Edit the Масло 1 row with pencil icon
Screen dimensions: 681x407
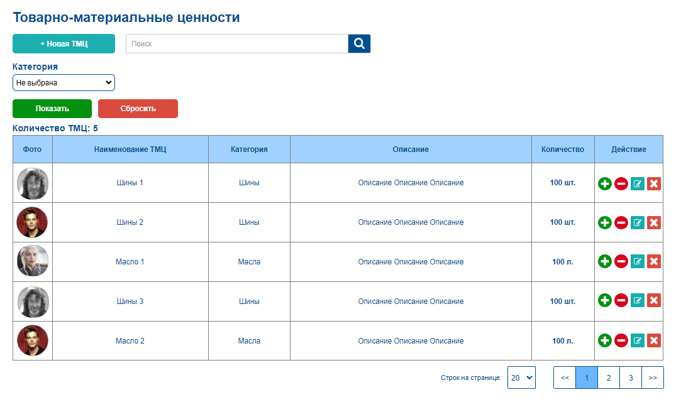point(637,261)
